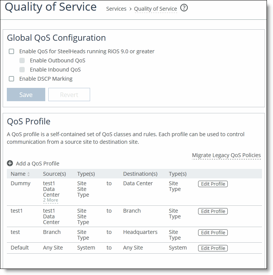The height and width of the screenshot is (275, 273).
Task: Click the Add a QoS Profile link
Action: (x=38, y=164)
